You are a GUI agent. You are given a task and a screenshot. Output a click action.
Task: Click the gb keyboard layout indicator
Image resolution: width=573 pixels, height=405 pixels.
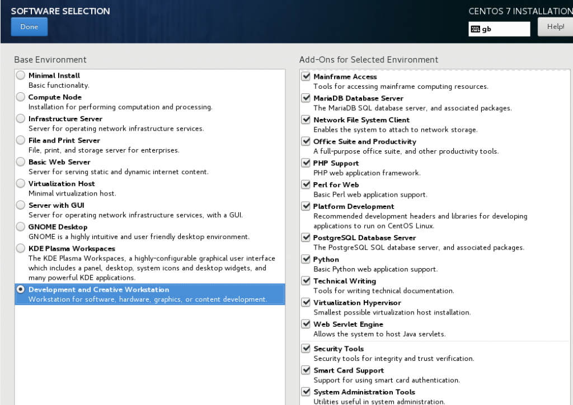pos(499,29)
